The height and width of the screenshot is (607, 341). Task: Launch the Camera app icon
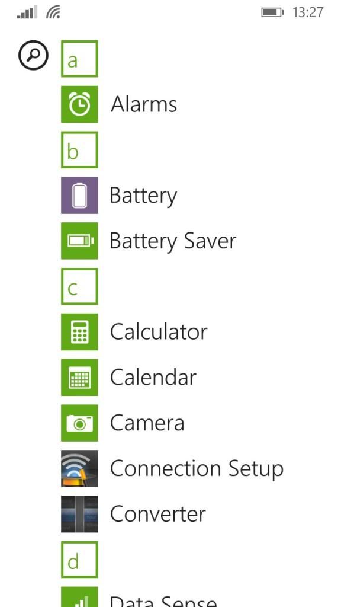pos(79,423)
